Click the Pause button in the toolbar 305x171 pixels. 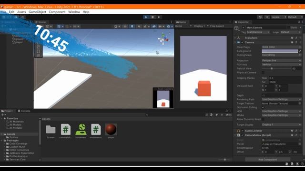152,17
